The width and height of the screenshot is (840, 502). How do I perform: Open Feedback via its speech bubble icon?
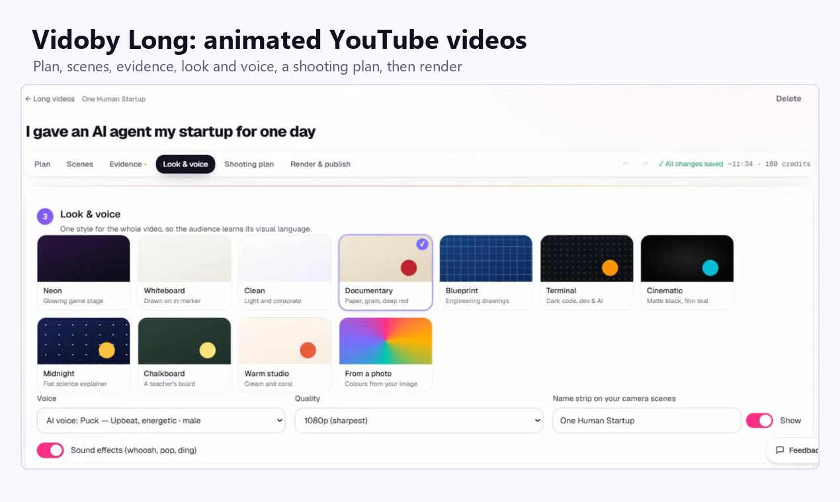780,450
